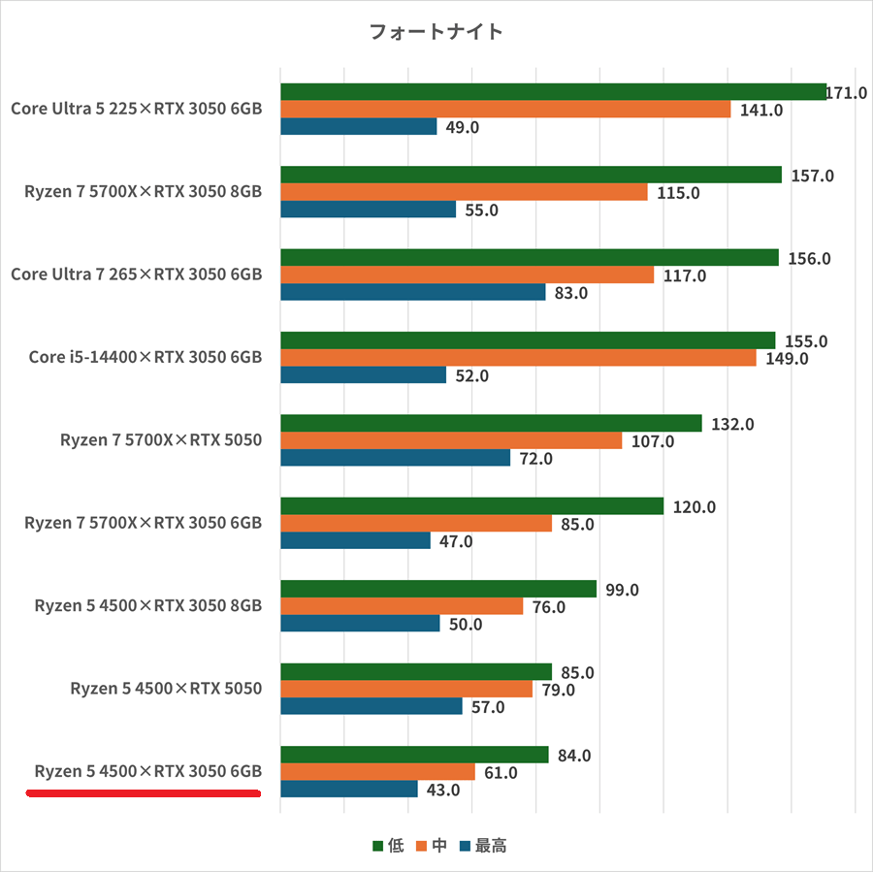Select the Ryzen 7 5700X×RTX 5050 label
873x872 pixels.
161,440
